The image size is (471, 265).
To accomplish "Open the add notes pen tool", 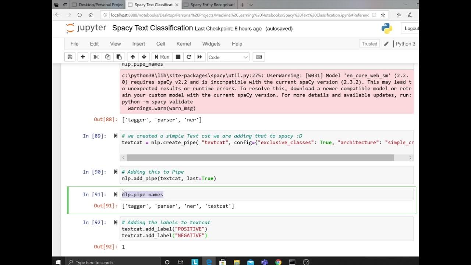I will click(410, 15).
